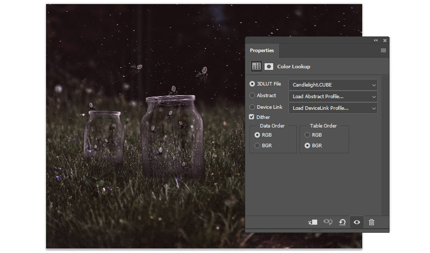Open the Load DeviceLink Profile dropdown
The width and height of the screenshot is (430, 253).
[333, 108]
